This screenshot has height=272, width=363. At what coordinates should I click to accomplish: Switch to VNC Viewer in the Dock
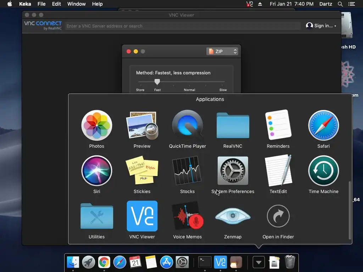click(x=220, y=262)
